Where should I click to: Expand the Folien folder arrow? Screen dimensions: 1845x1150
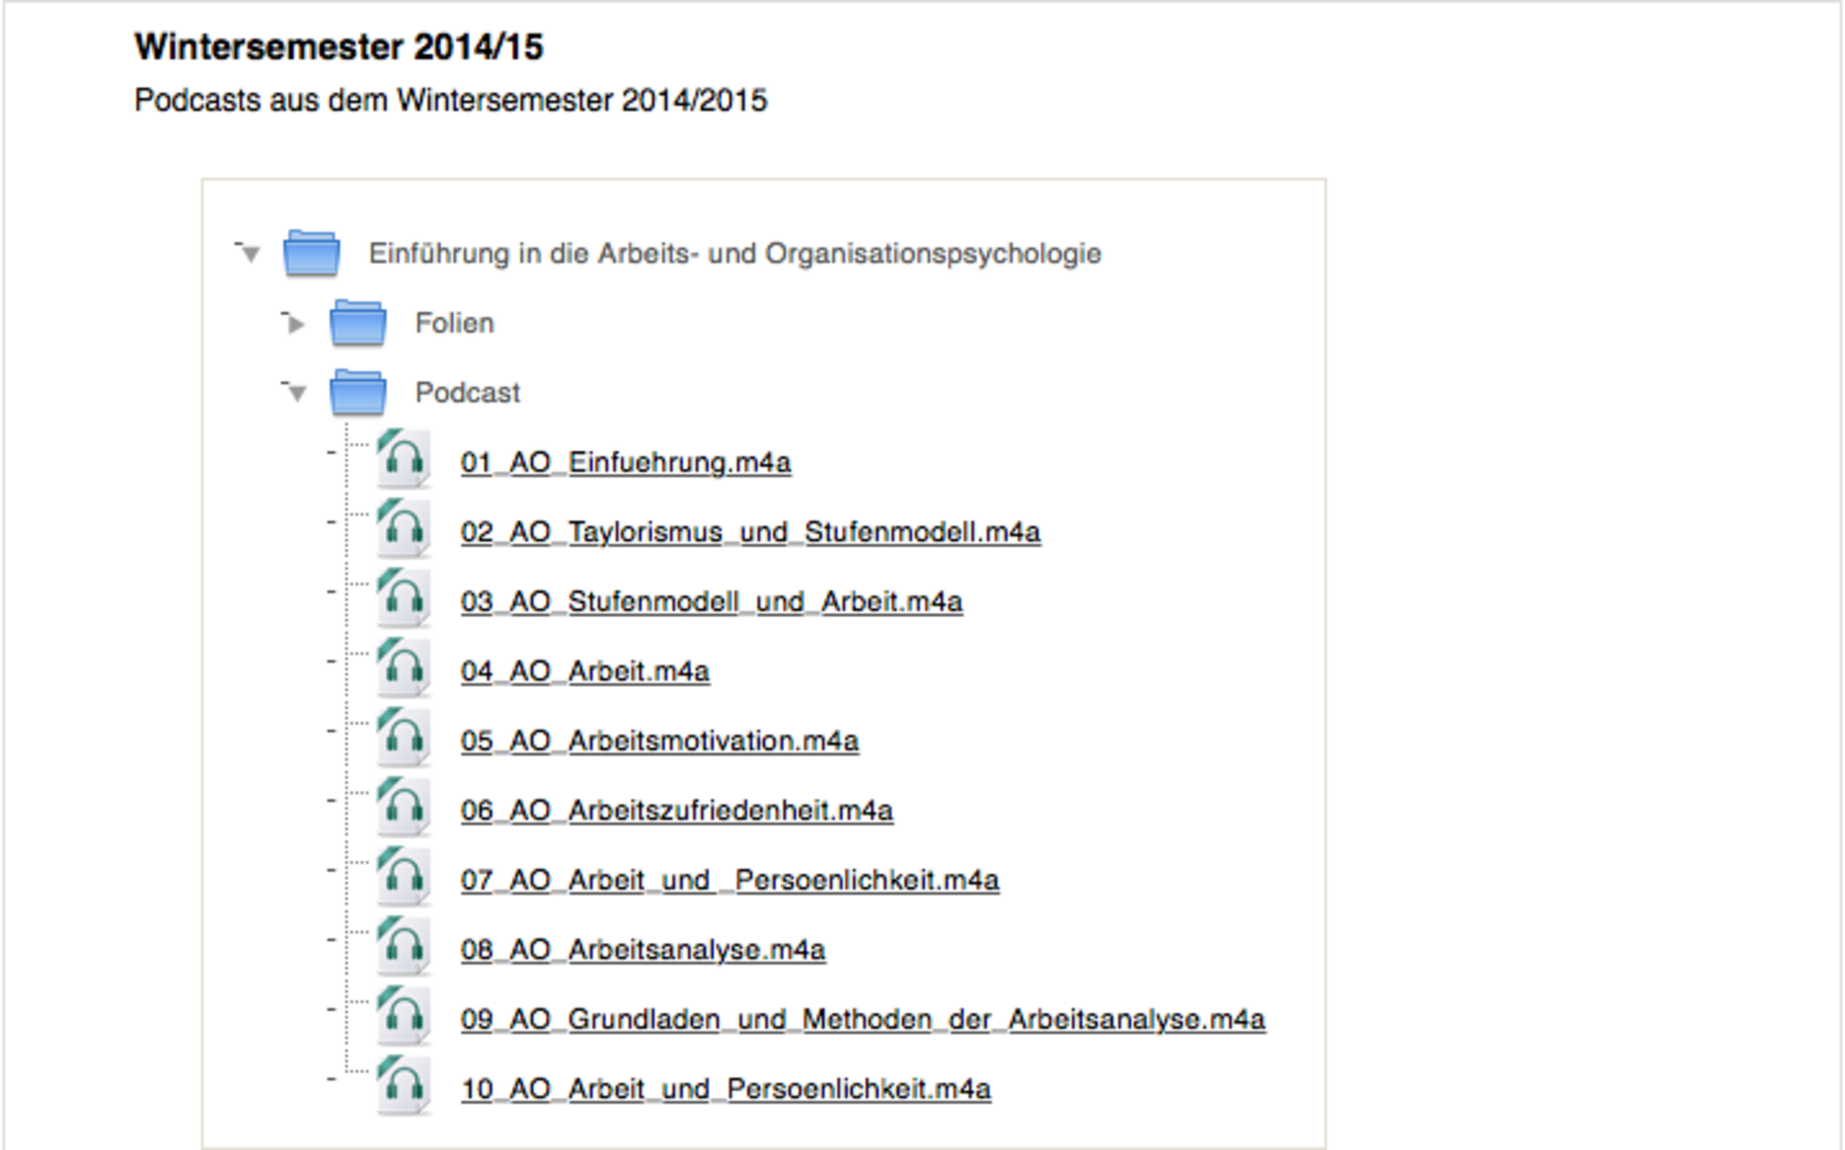294,324
